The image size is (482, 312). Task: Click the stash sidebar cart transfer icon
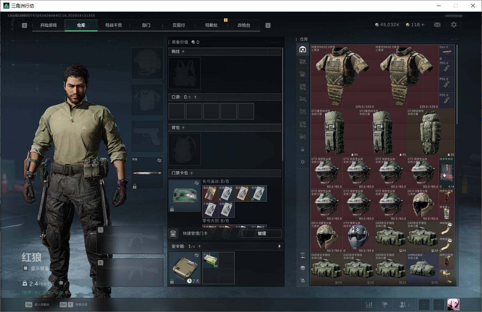point(303,280)
